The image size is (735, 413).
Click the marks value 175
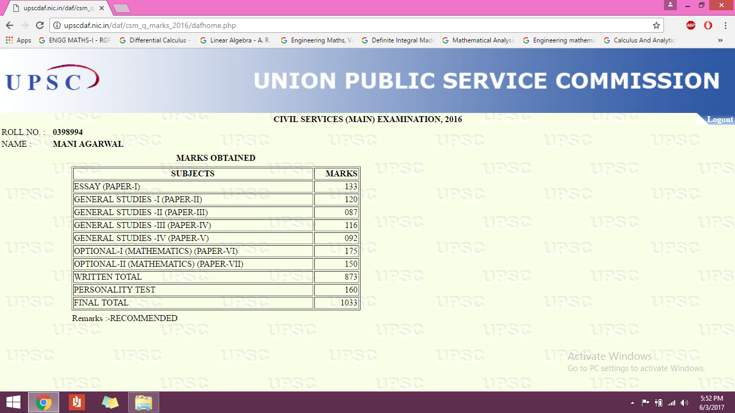tap(351, 251)
